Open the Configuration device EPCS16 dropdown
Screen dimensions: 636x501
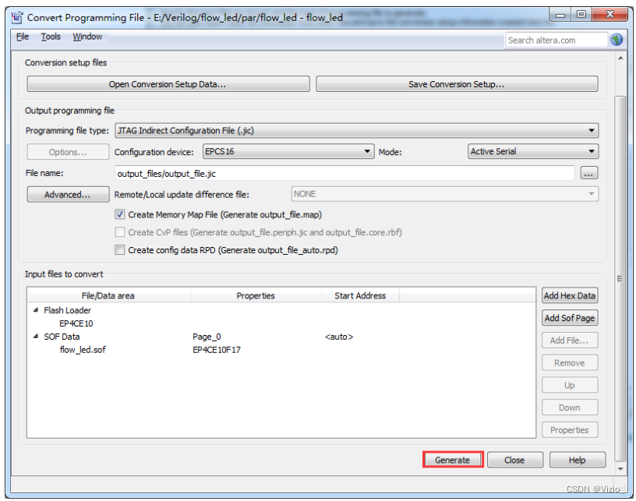pos(288,151)
